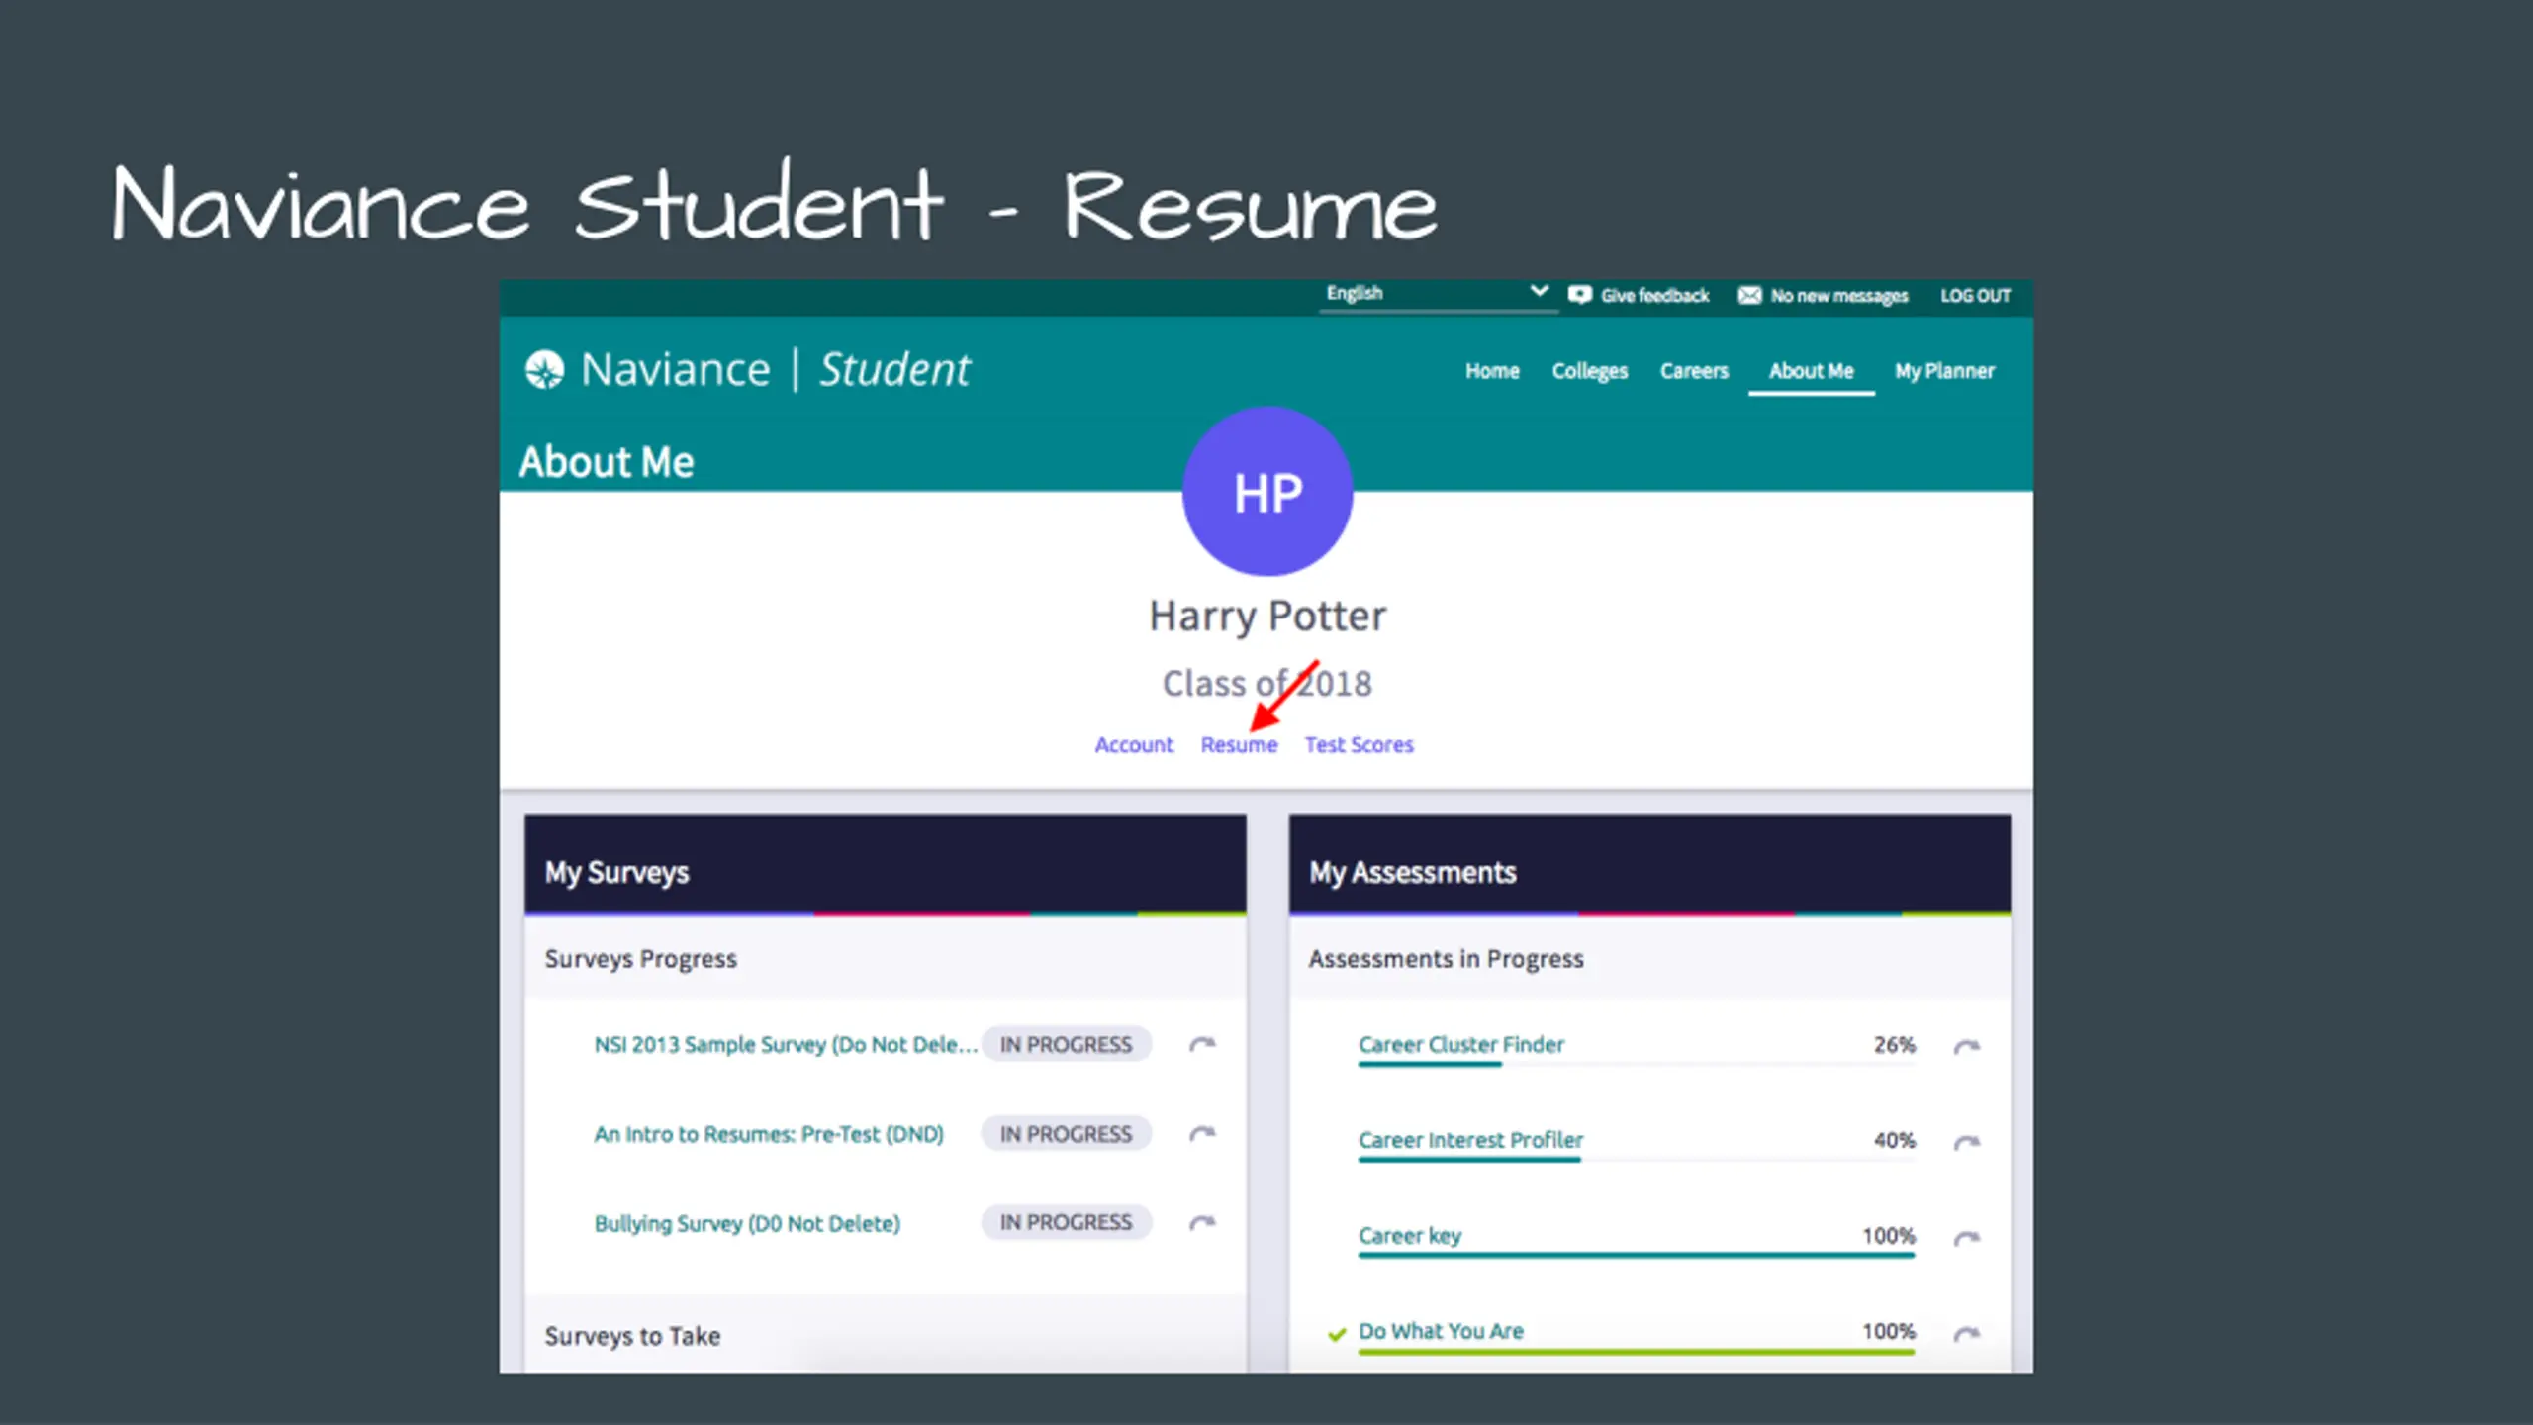This screenshot has width=2533, height=1425.
Task: Click IN PROGRESS badge for Bullying Survey
Action: tap(1066, 1222)
